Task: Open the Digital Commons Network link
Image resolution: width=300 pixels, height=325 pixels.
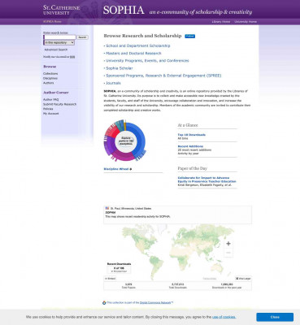Action: point(155,302)
